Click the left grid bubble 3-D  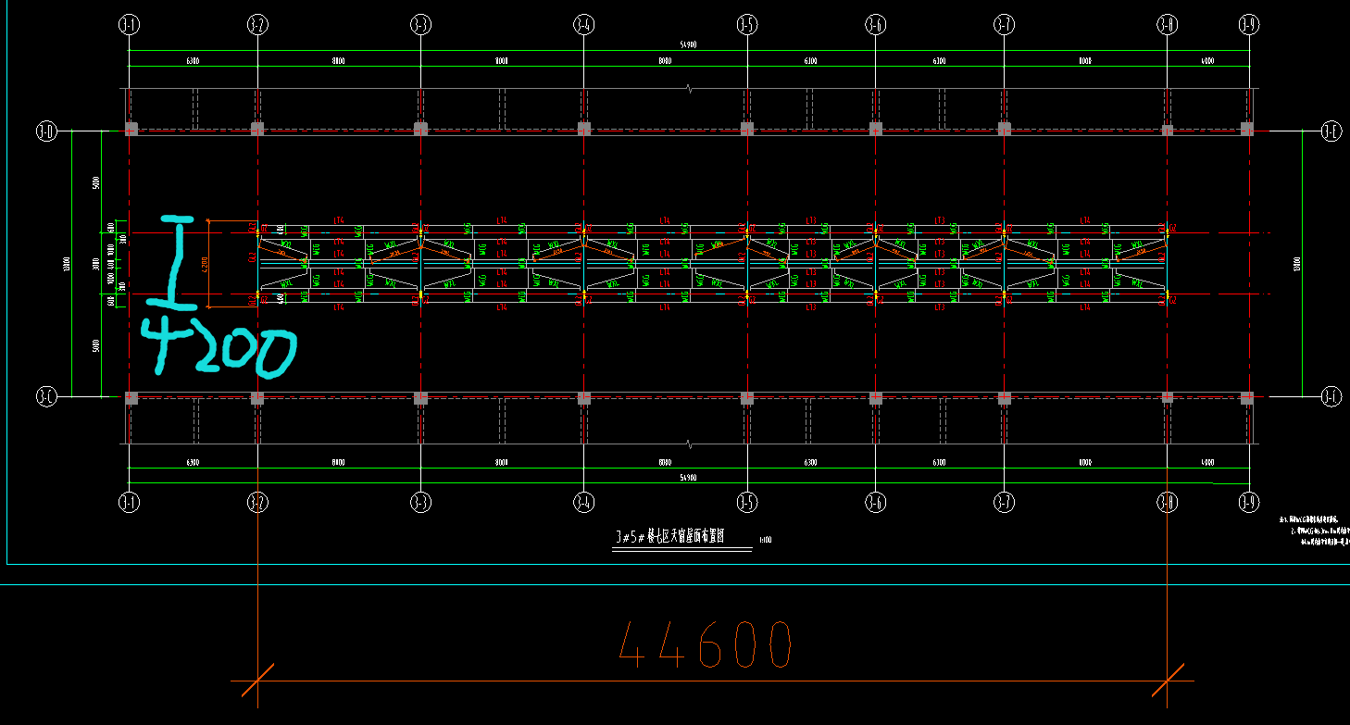point(46,131)
